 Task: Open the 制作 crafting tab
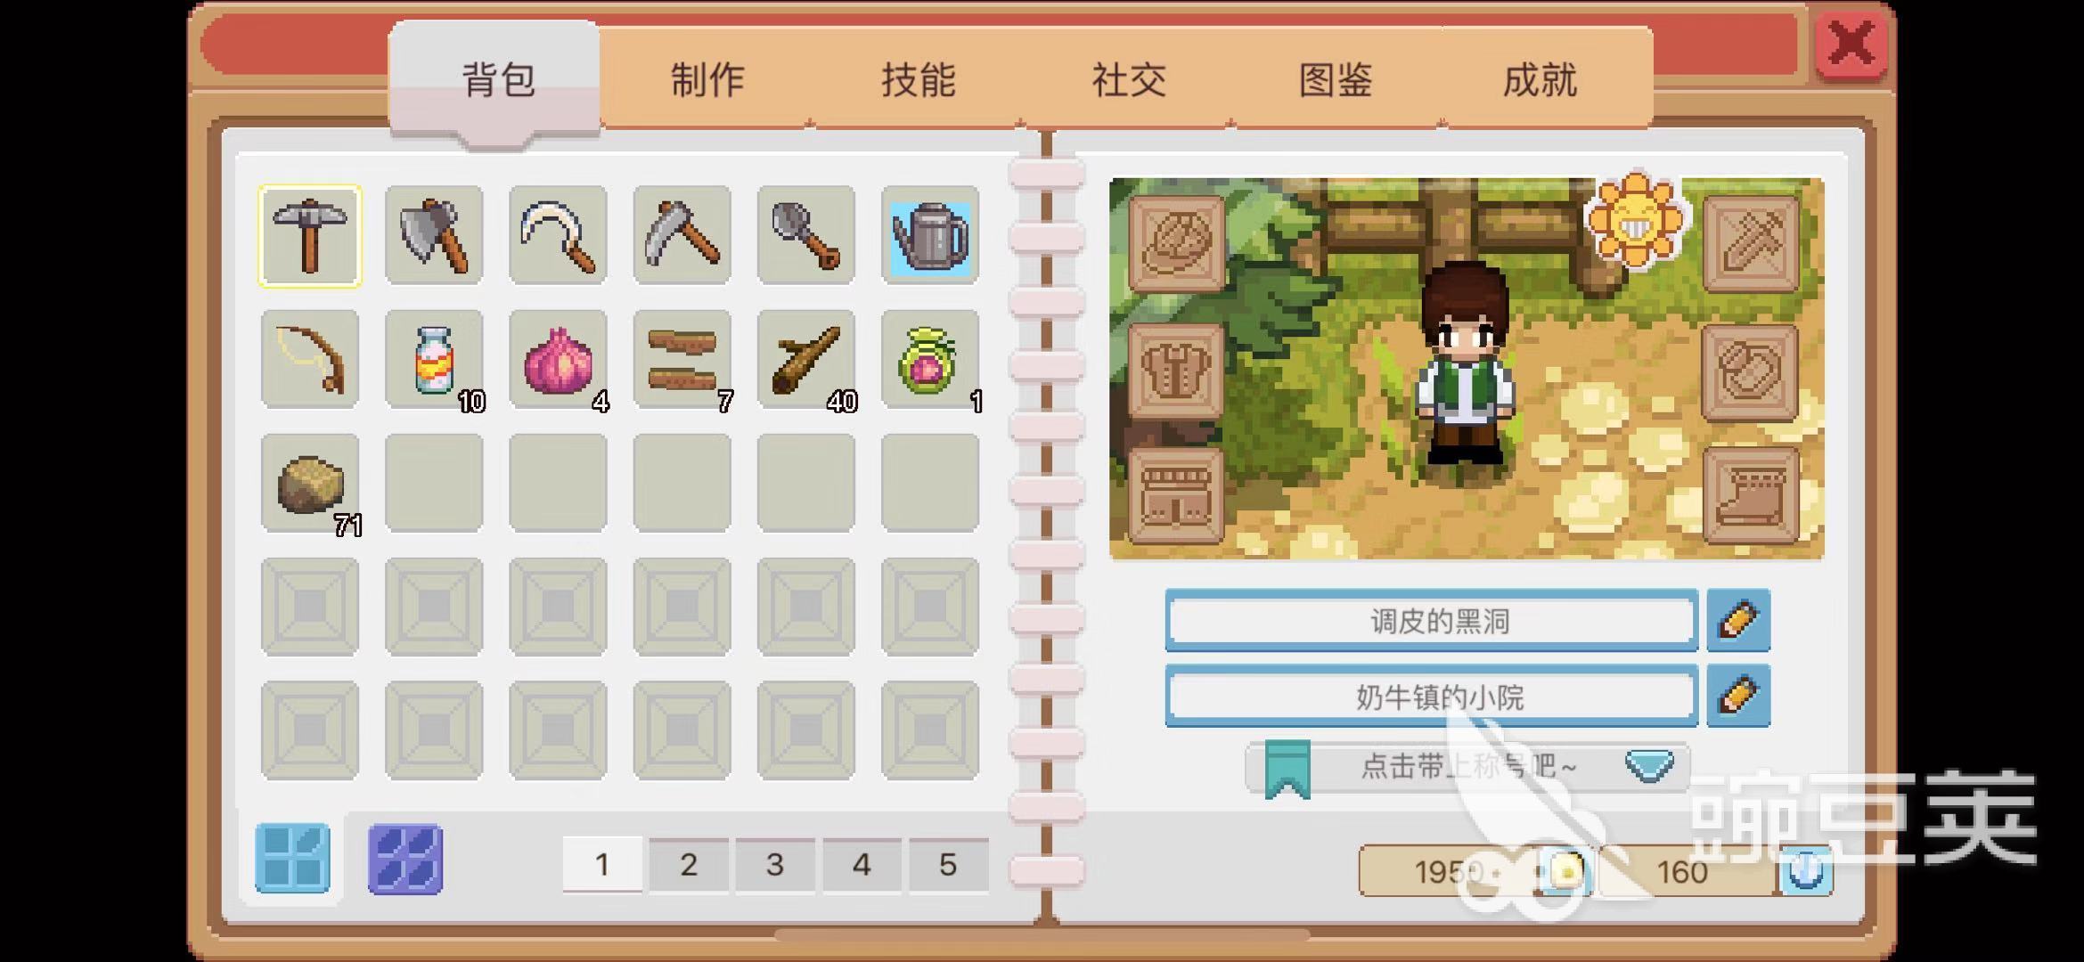point(707,80)
